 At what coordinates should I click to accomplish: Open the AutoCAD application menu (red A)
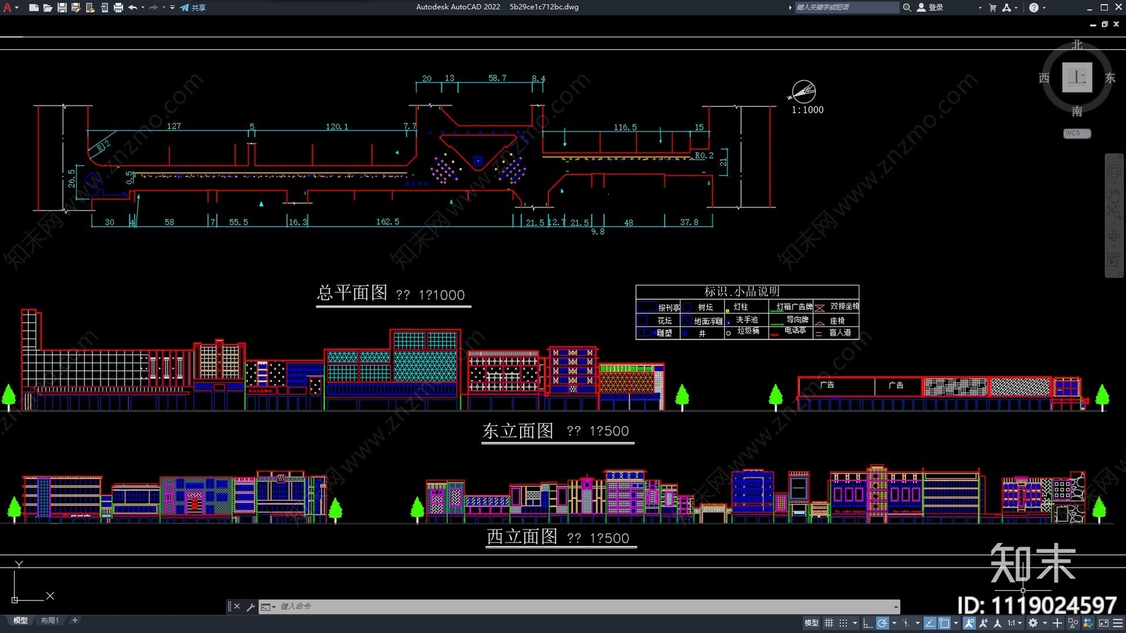click(x=8, y=7)
